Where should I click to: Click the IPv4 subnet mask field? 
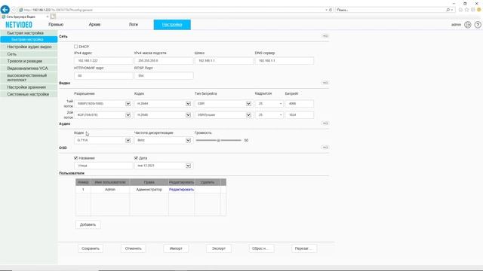tap(164, 61)
